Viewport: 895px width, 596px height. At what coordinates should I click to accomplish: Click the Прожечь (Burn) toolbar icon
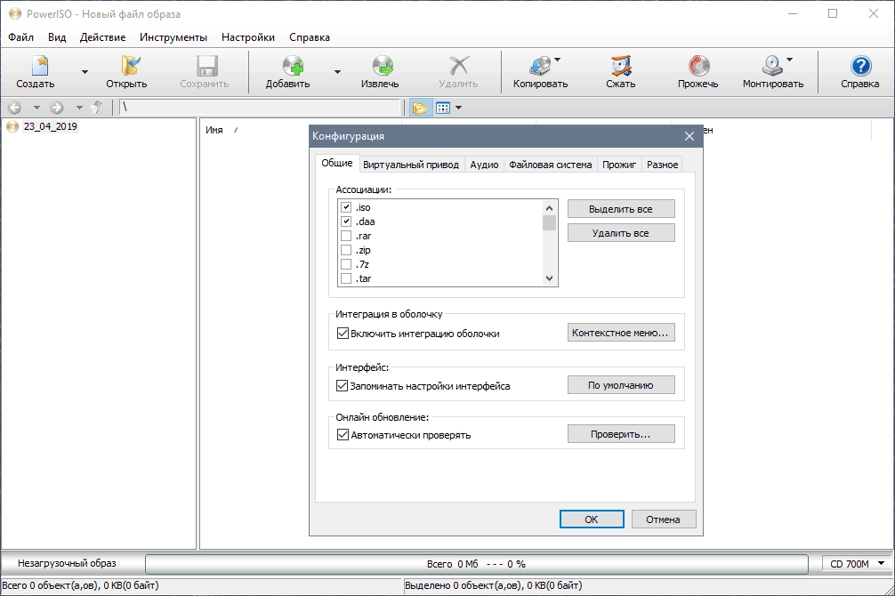[698, 66]
